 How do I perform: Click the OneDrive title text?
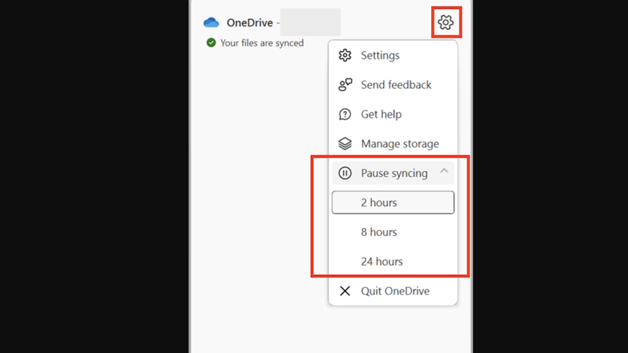pos(249,23)
